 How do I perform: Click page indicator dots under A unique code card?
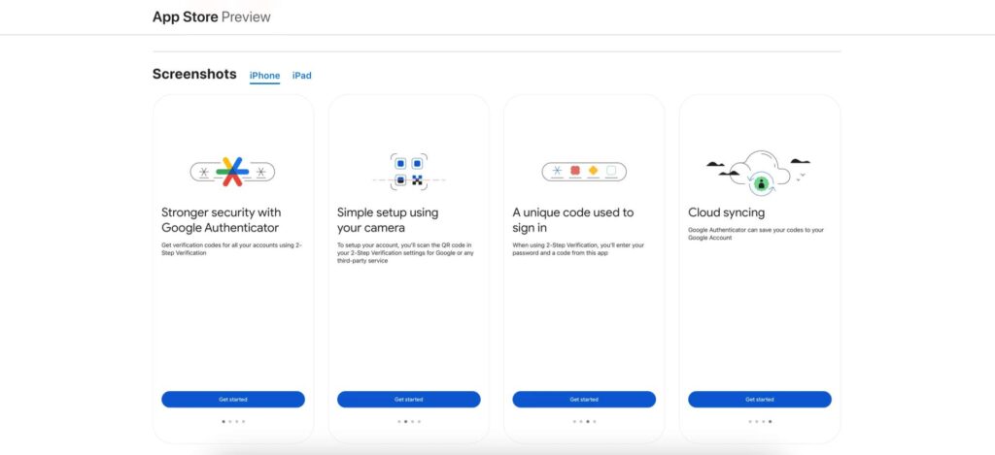tap(584, 421)
